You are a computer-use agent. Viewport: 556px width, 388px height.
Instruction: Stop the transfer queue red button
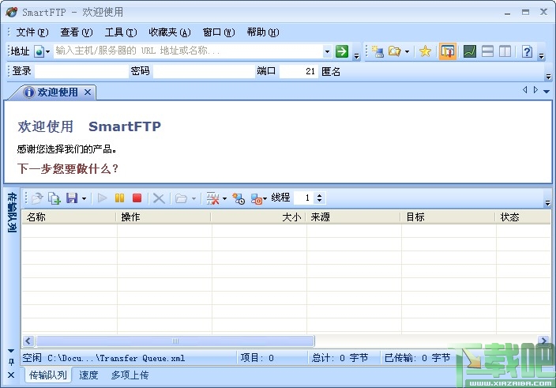137,198
